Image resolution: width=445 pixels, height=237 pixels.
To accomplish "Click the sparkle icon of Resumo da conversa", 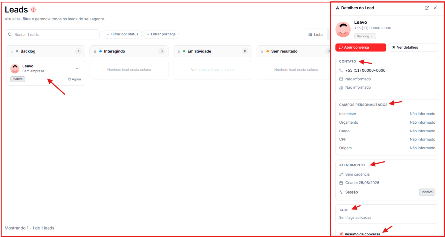I will click(341, 234).
